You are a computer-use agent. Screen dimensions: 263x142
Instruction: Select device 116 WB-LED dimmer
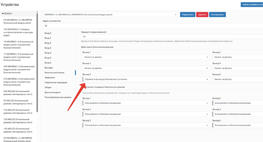(18, 111)
